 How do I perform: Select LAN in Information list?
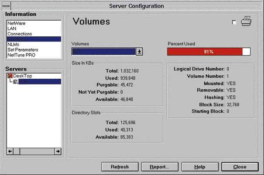click(x=12, y=28)
